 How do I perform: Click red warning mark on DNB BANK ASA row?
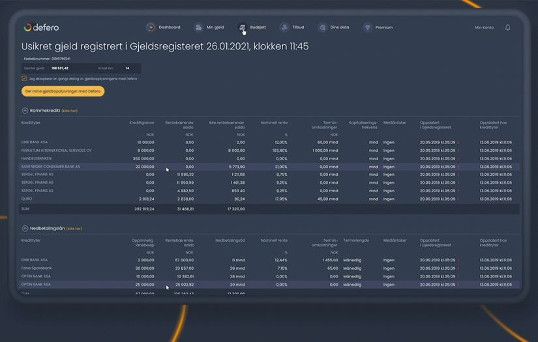point(458,142)
